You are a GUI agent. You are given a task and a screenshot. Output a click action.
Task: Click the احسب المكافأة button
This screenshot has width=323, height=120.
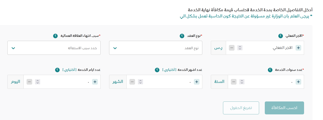pos(284,108)
